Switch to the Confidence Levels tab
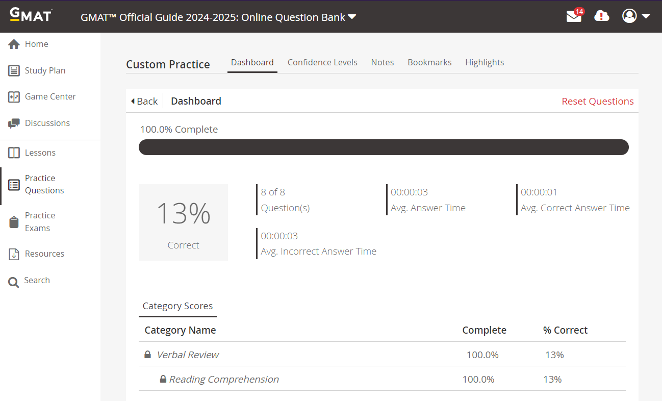 coord(322,62)
